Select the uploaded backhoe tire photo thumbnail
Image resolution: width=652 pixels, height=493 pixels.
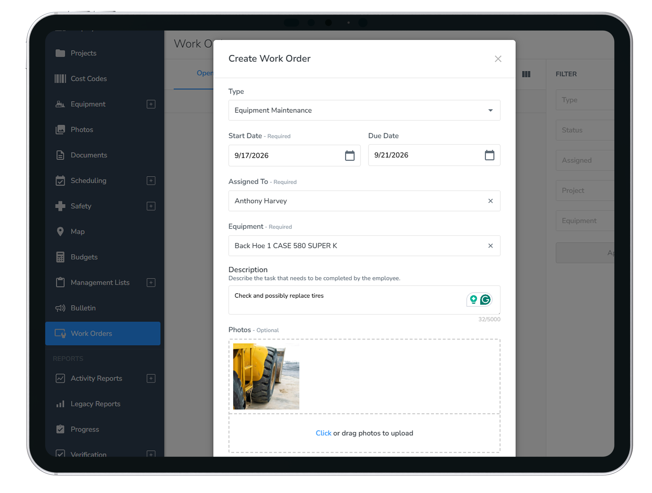click(266, 376)
